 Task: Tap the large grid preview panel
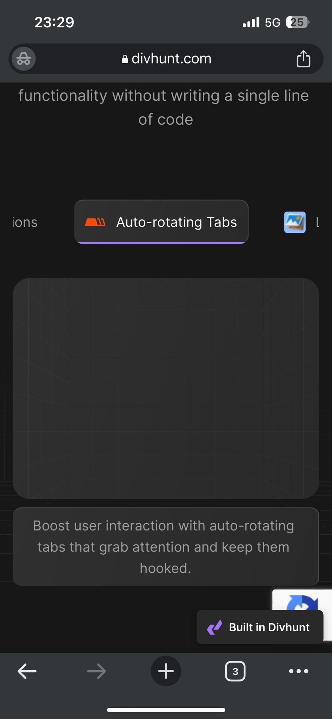pyautogui.click(x=166, y=388)
